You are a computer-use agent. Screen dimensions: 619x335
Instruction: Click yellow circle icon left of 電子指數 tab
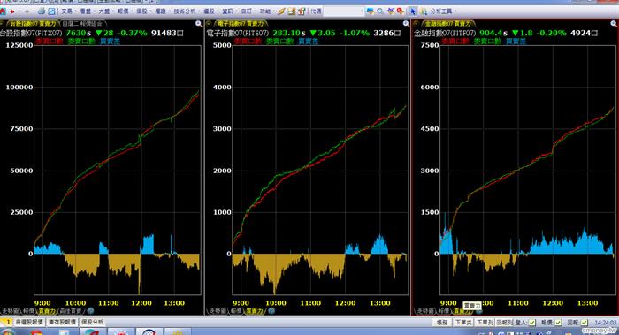(209, 24)
